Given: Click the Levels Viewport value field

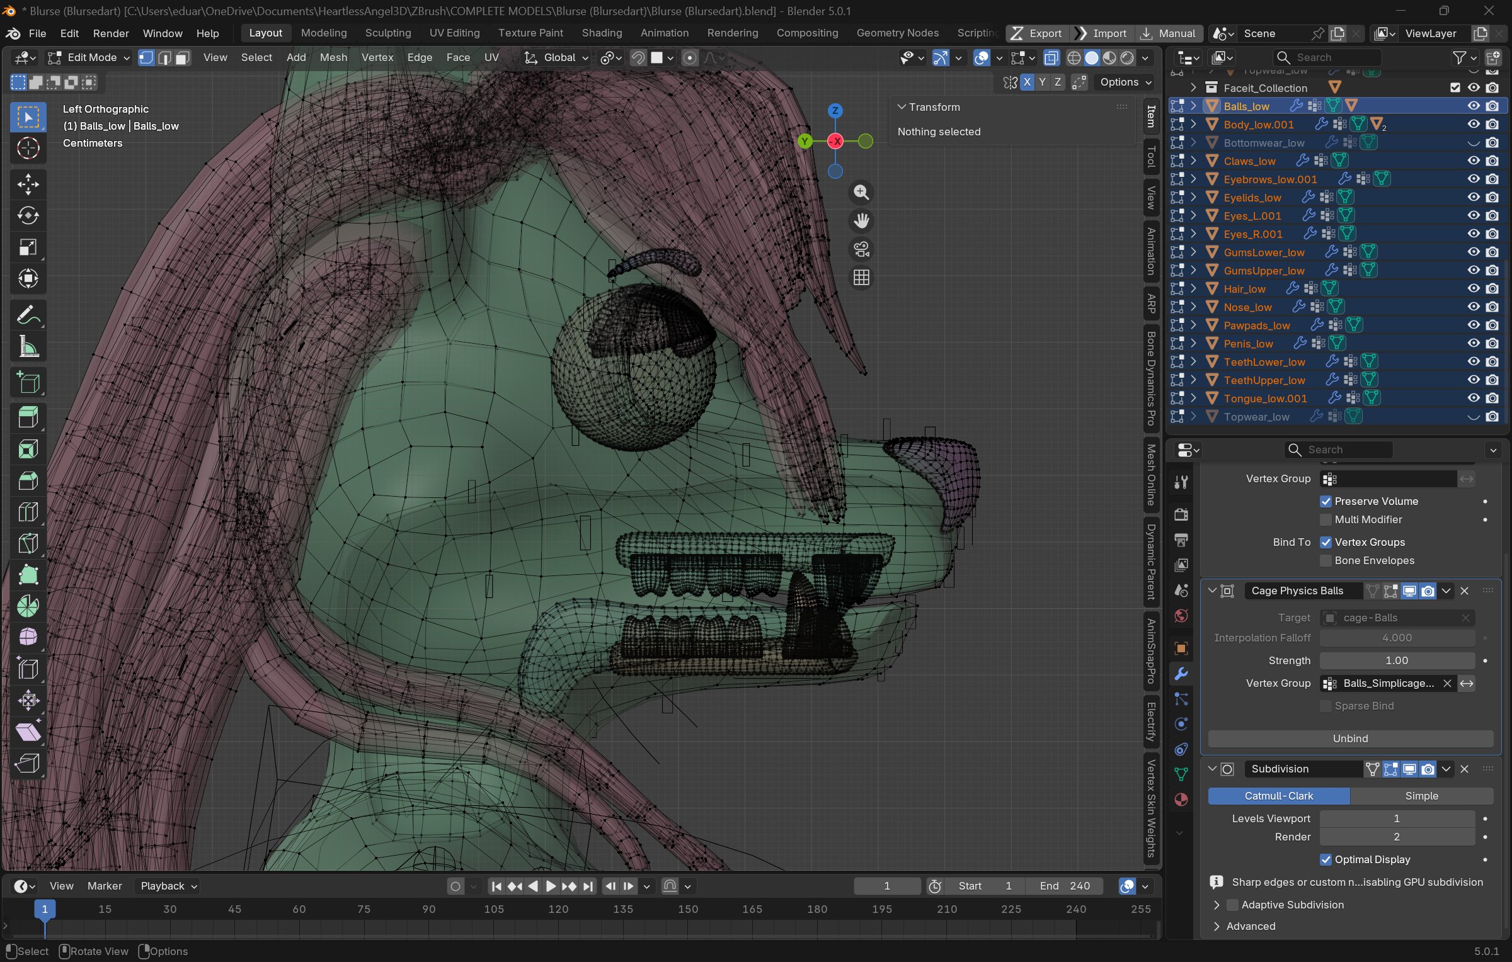Looking at the screenshot, I should [x=1397, y=818].
